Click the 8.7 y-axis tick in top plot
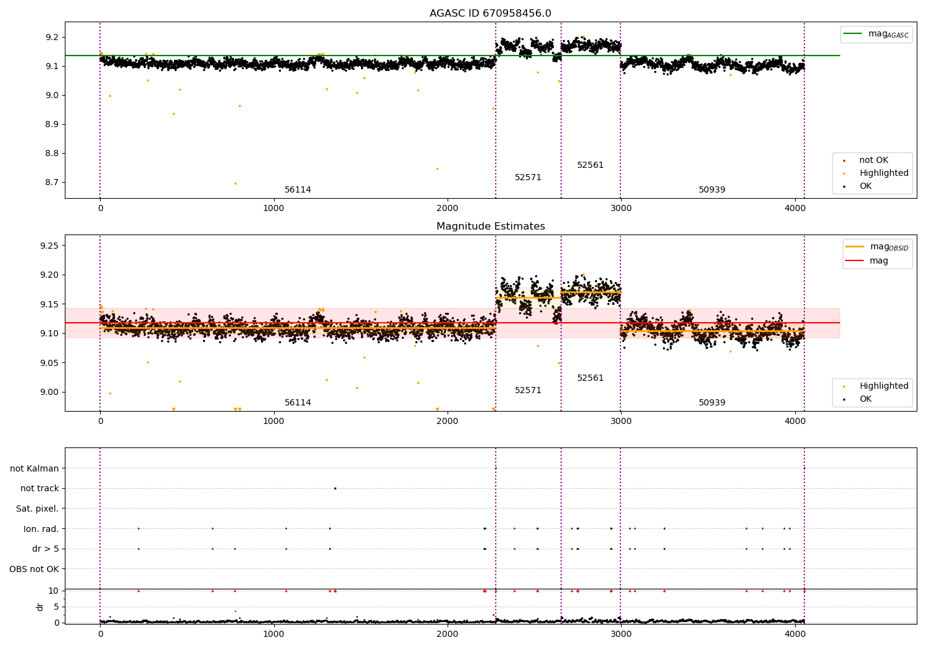926x648 pixels. 52,182
